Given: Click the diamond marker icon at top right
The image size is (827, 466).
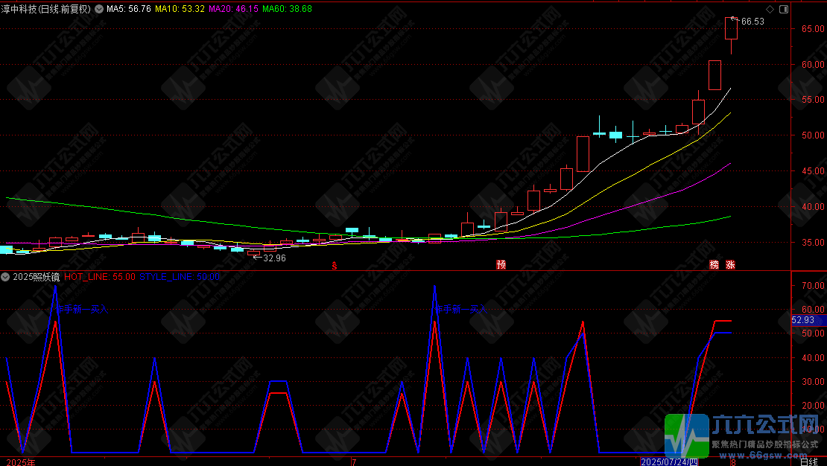Looking at the screenshot, I should [x=770, y=9].
